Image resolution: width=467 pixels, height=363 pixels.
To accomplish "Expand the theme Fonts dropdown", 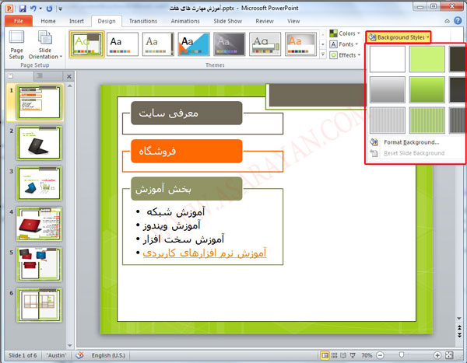I will coord(344,44).
